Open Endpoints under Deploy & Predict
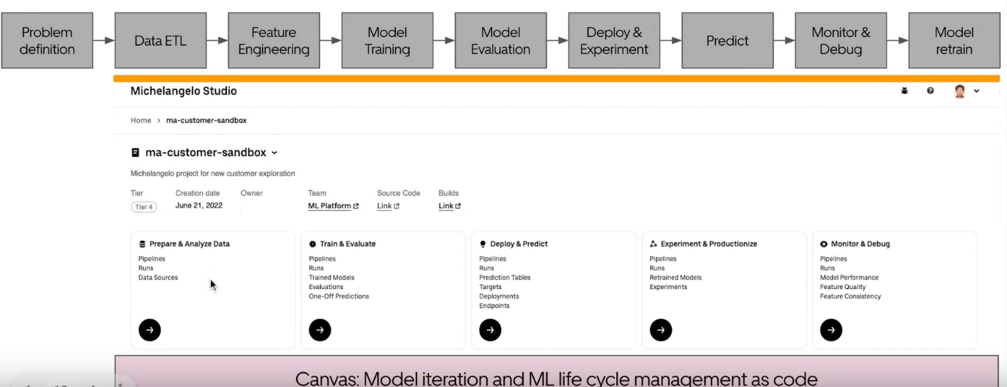This screenshot has height=387, width=1007. 494,306
